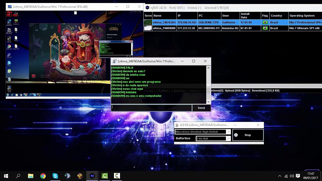
Task: Sort by PC column header
Action: [x=209, y=16]
